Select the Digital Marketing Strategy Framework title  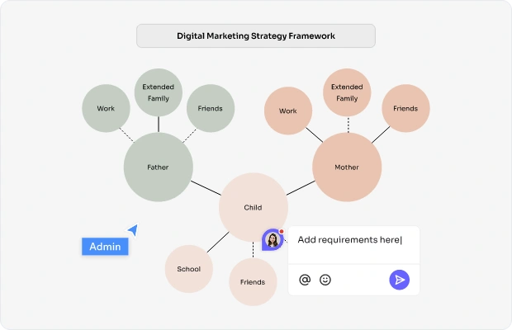[x=256, y=35]
